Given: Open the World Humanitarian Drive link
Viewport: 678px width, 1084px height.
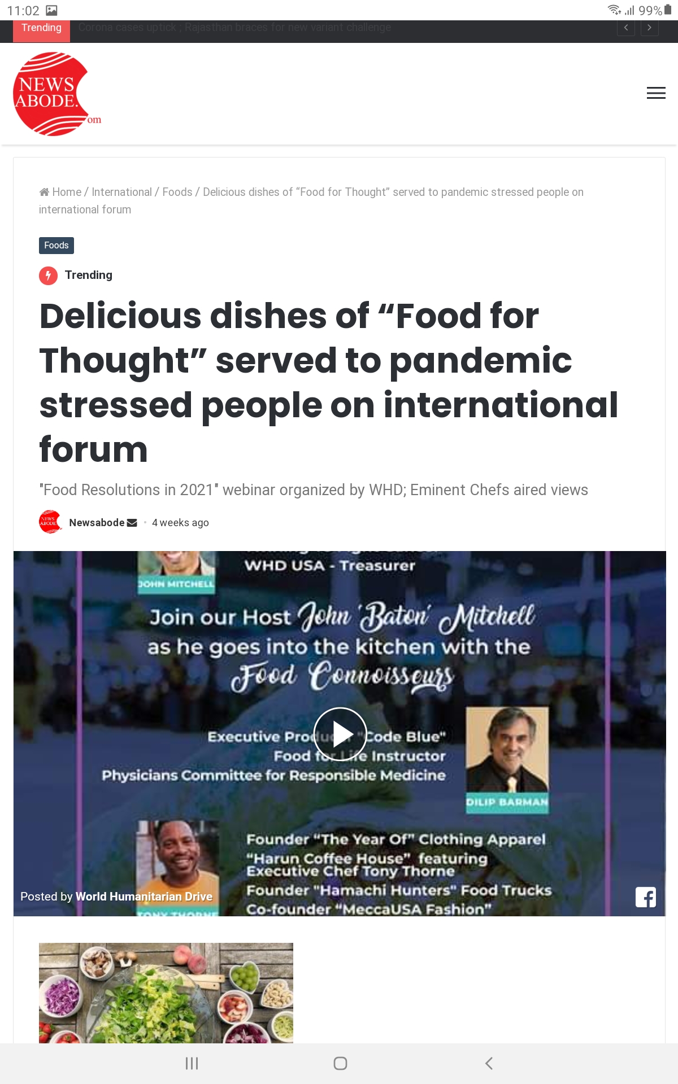Looking at the screenshot, I should [144, 897].
